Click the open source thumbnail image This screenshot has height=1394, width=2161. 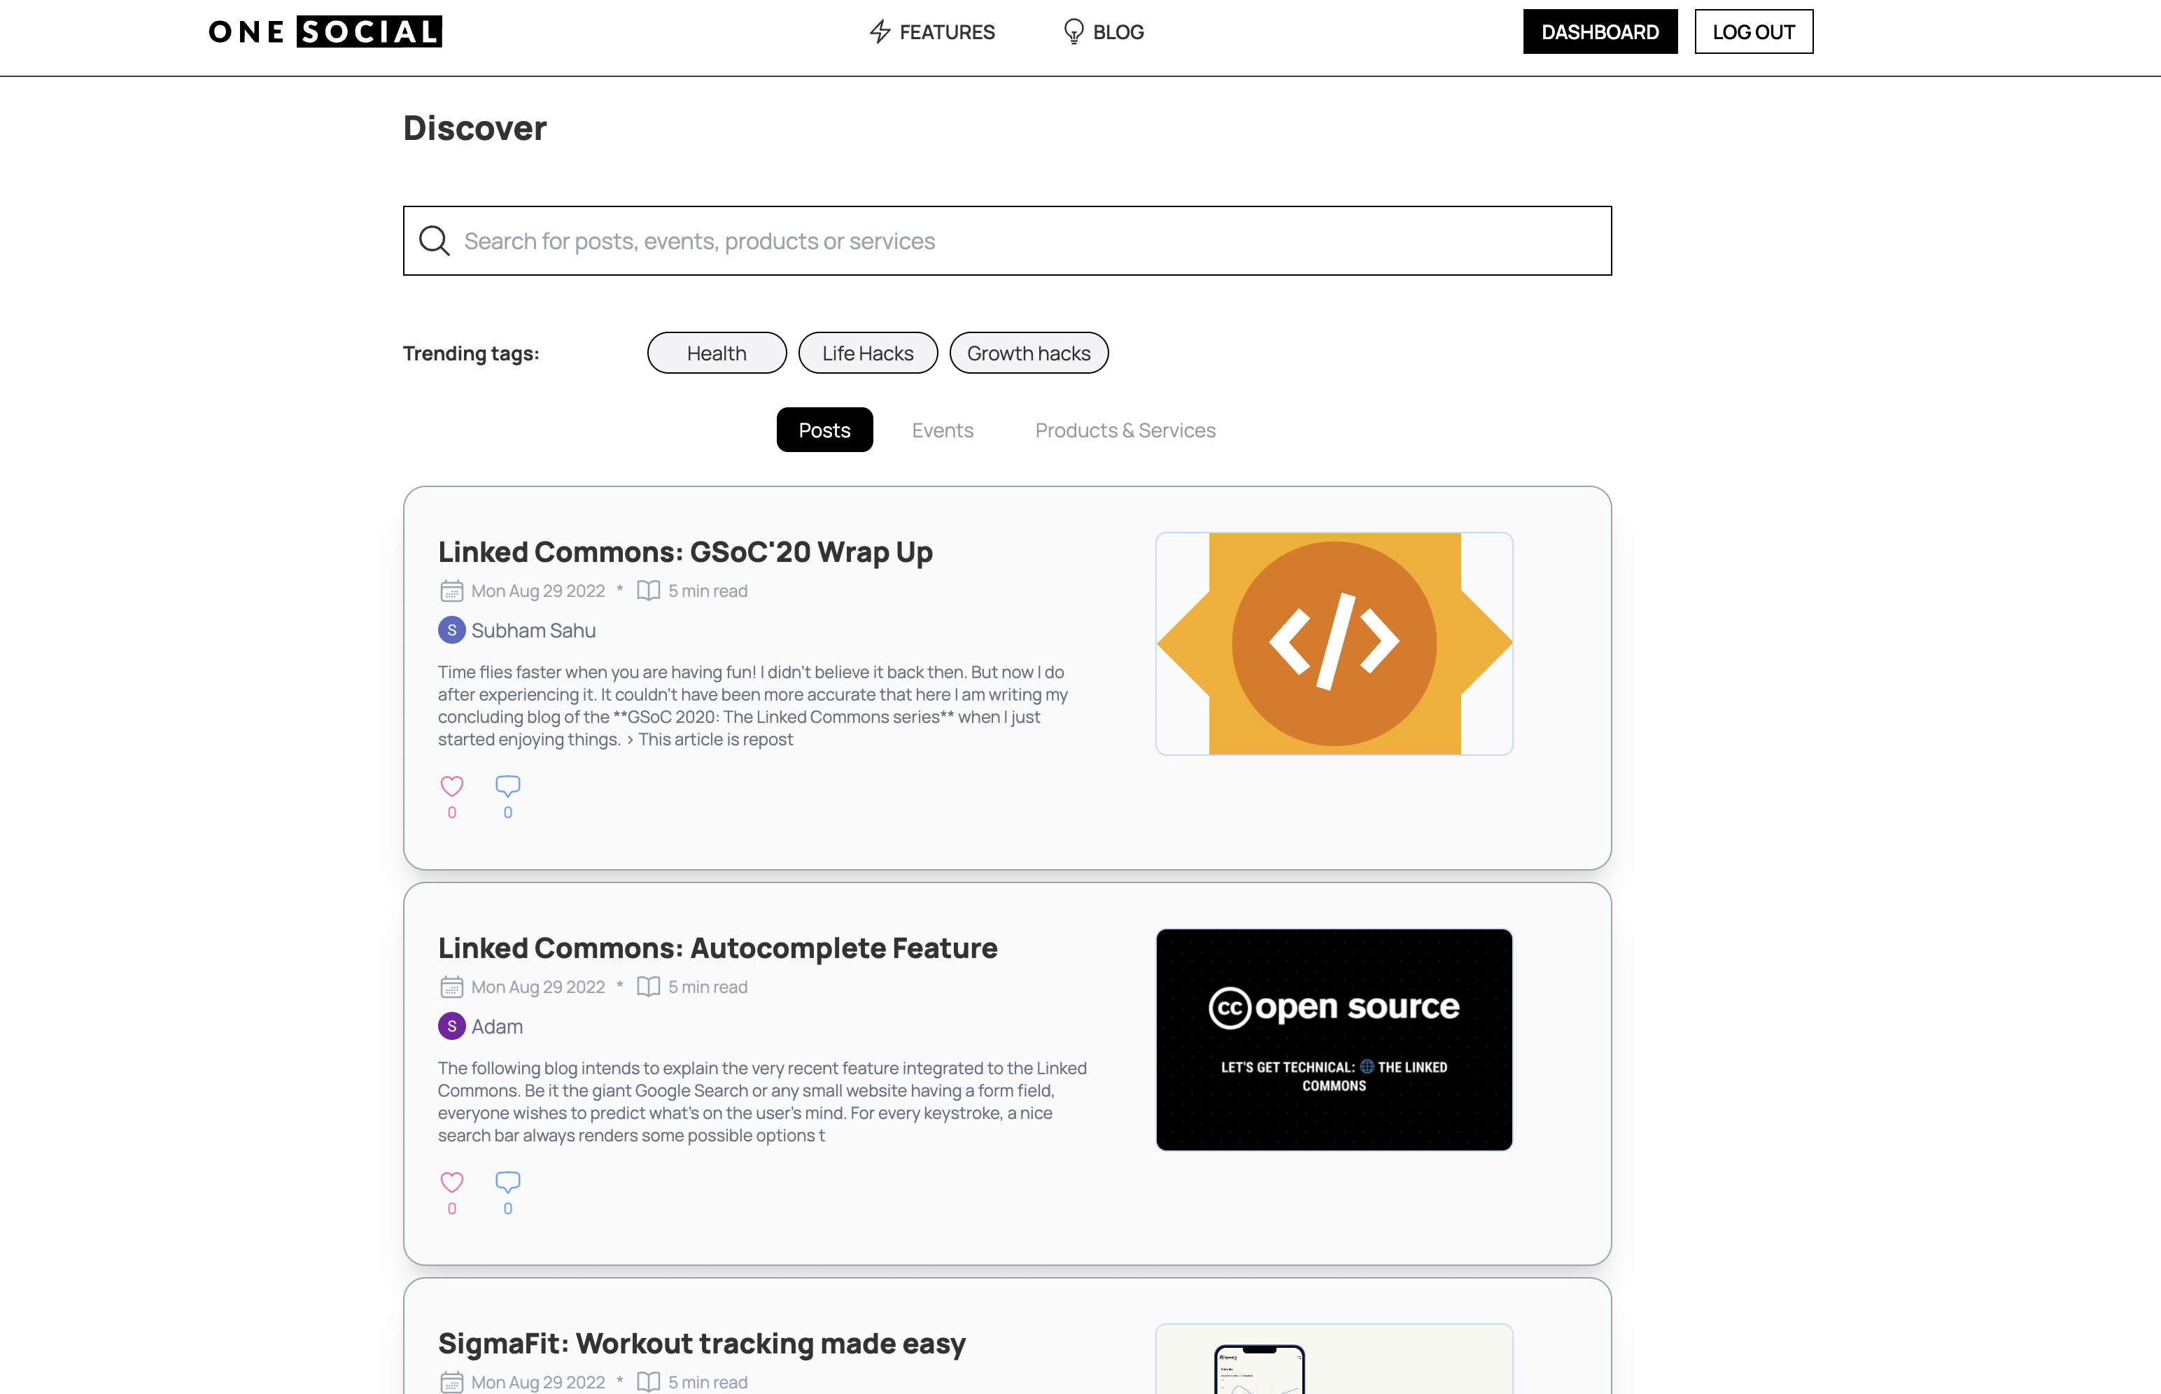pyautogui.click(x=1334, y=1039)
